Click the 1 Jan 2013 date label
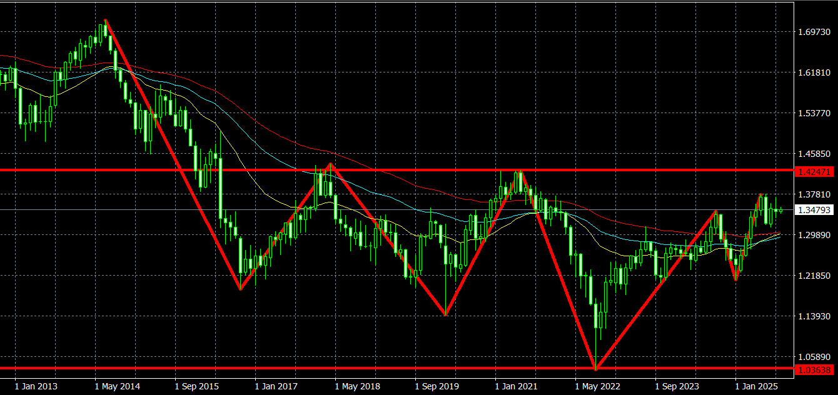This screenshot has height=395, width=838. pos(36,387)
